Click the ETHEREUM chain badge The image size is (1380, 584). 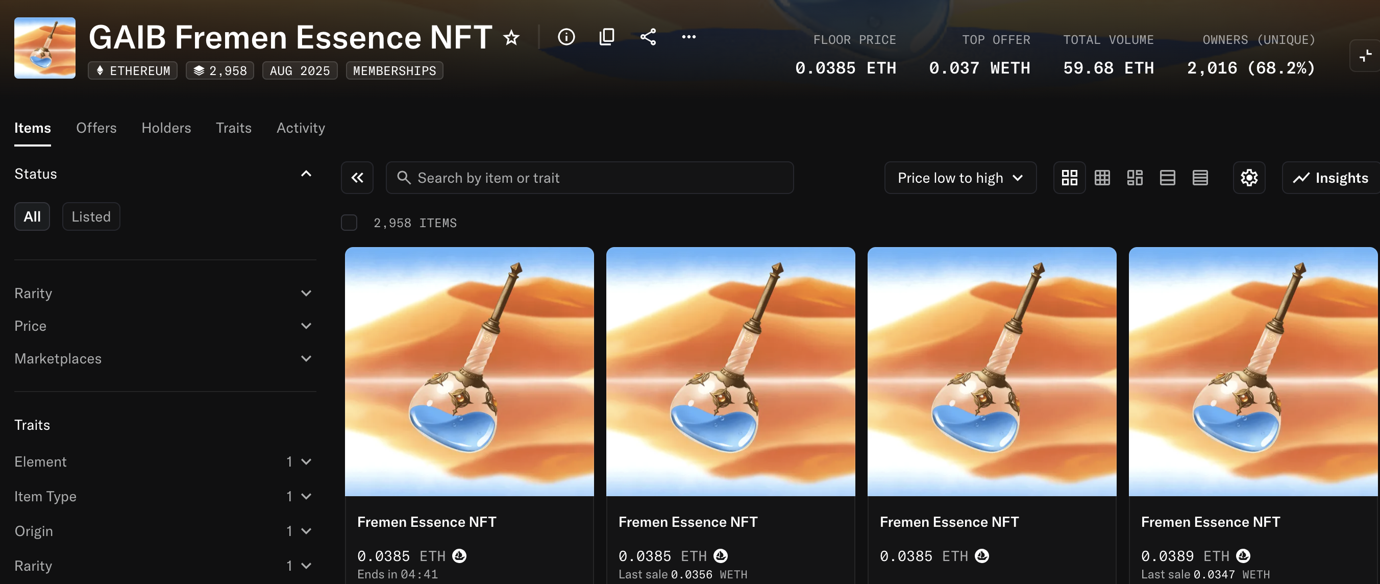pos(133,71)
